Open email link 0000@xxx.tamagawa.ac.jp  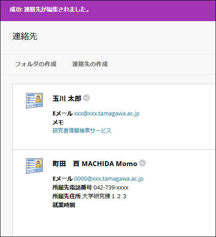point(109,179)
